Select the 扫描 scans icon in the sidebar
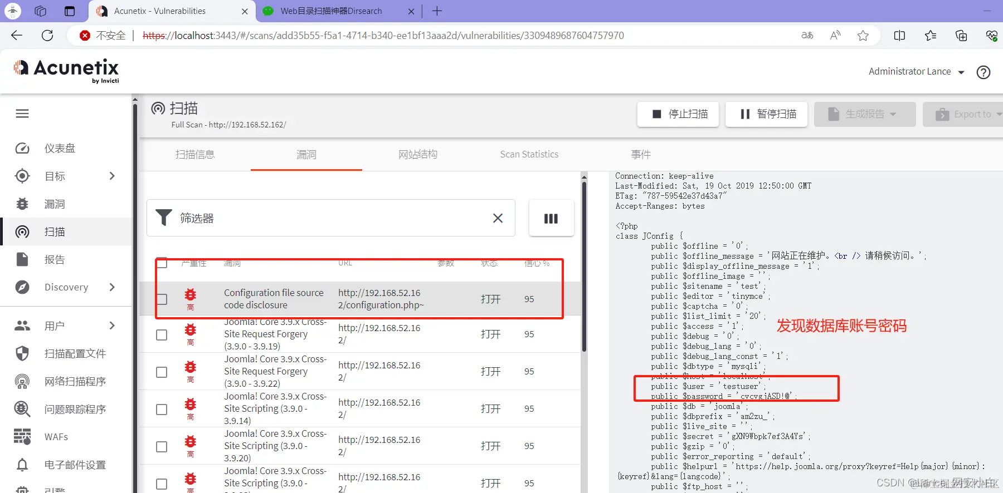The height and width of the screenshot is (493, 1003). coord(22,231)
